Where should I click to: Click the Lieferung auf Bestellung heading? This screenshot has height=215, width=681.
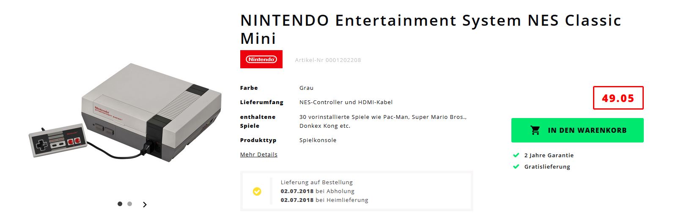click(x=316, y=183)
